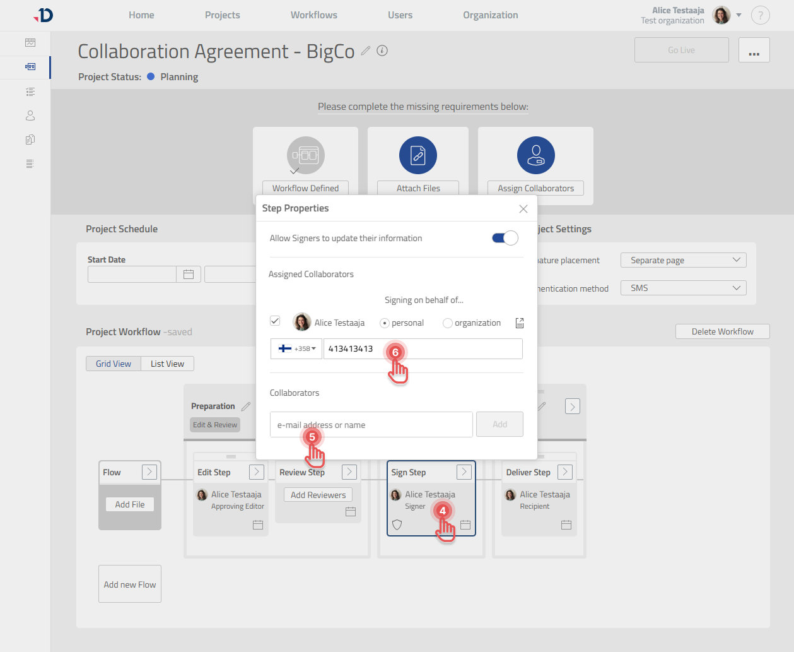Uncheck the Alice Testaaja collaborator checkbox
This screenshot has width=794, height=652.
click(x=275, y=321)
